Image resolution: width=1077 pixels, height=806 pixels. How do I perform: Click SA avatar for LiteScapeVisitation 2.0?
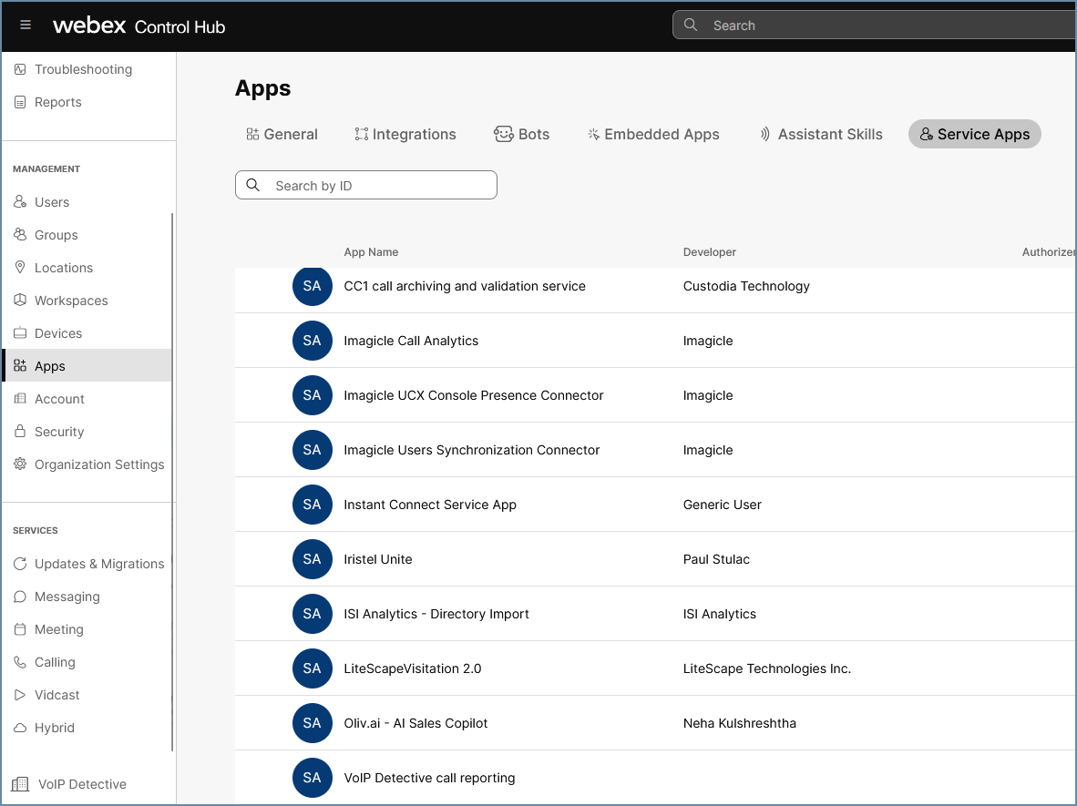tap(313, 668)
